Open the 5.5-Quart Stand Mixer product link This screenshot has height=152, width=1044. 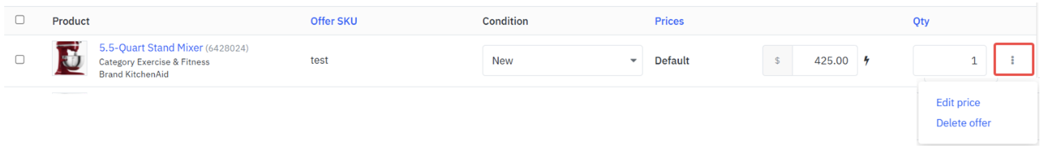pos(151,48)
